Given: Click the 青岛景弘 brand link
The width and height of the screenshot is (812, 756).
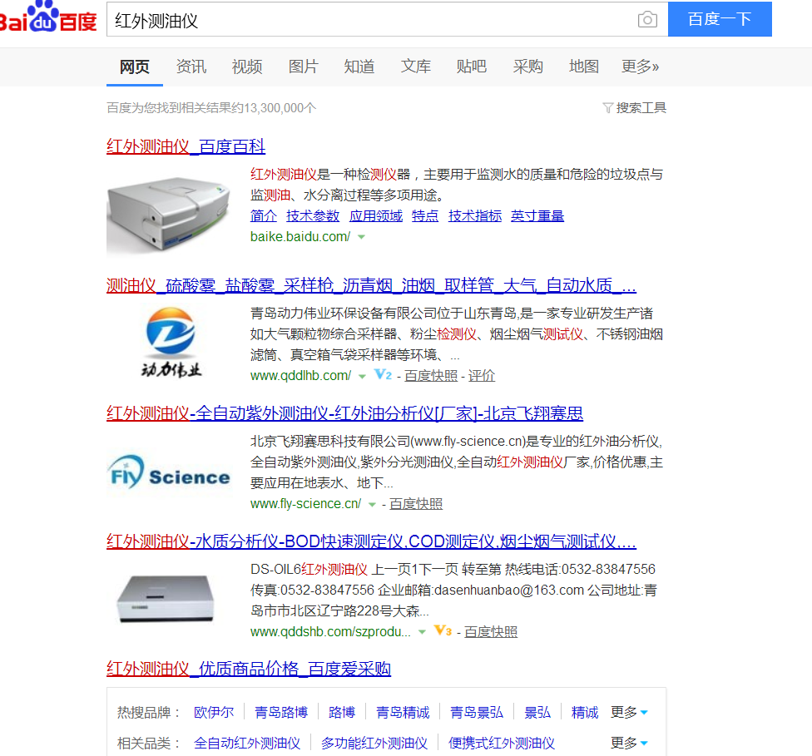Looking at the screenshot, I should [477, 713].
